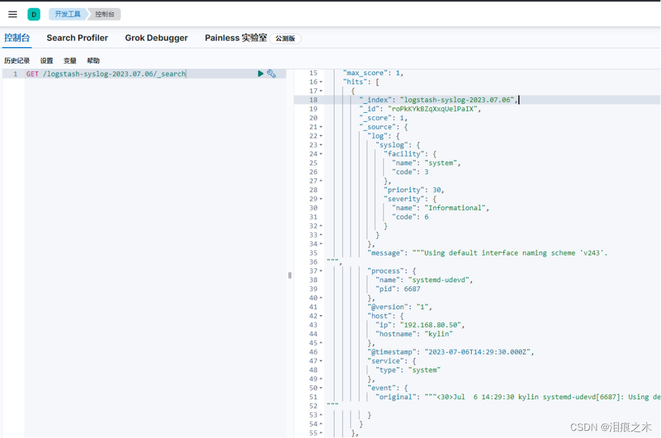
Task: Open the wrench request options menu
Action: pyautogui.click(x=272, y=73)
